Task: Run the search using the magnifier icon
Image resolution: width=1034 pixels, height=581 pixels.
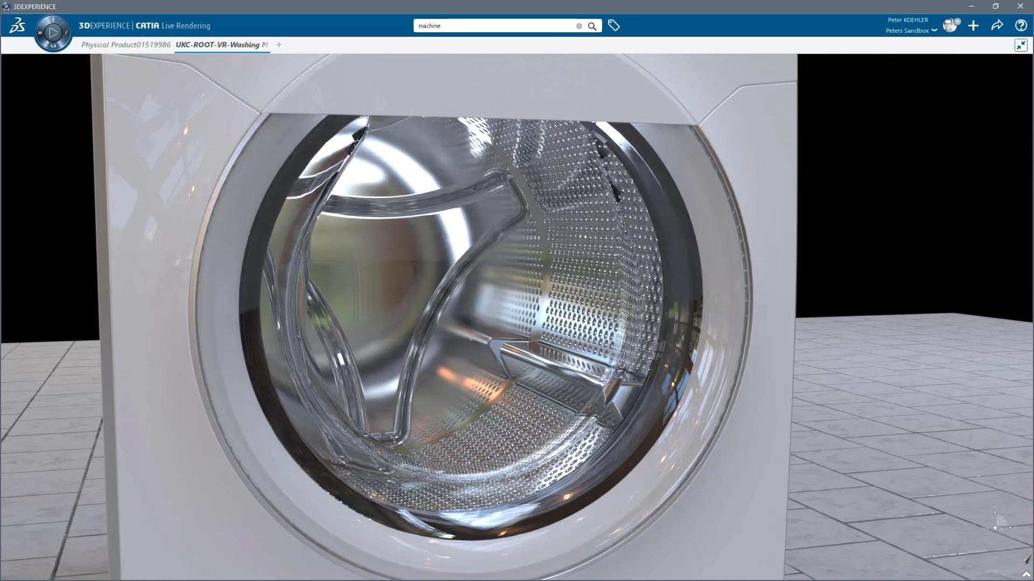Action: coord(592,26)
